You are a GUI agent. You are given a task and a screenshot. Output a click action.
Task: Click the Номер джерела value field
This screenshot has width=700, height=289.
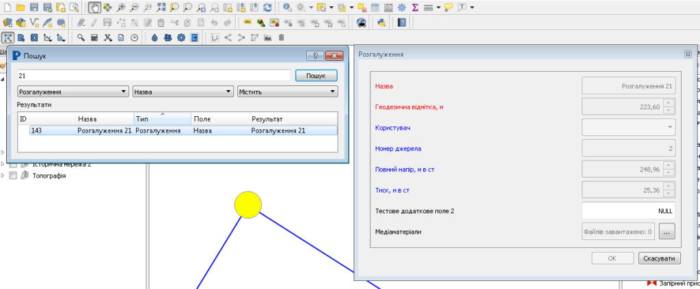(x=629, y=148)
